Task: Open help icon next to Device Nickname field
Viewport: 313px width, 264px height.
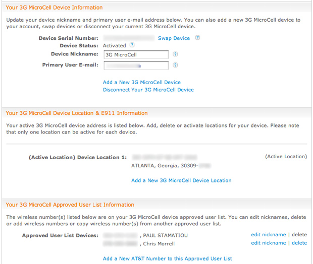Action: (x=175, y=54)
